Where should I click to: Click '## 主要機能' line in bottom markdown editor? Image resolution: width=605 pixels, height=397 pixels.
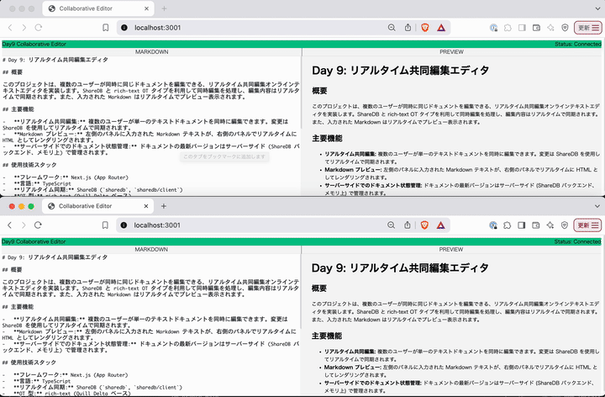pyautogui.click(x=18, y=307)
